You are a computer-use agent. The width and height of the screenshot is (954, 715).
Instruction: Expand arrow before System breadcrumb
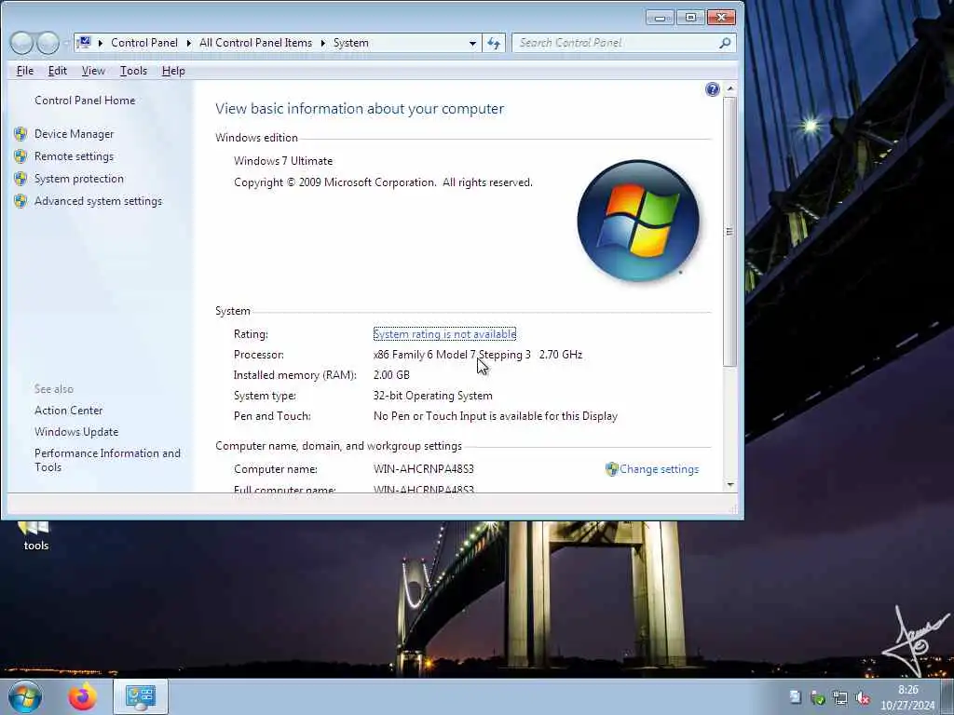point(323,43)
